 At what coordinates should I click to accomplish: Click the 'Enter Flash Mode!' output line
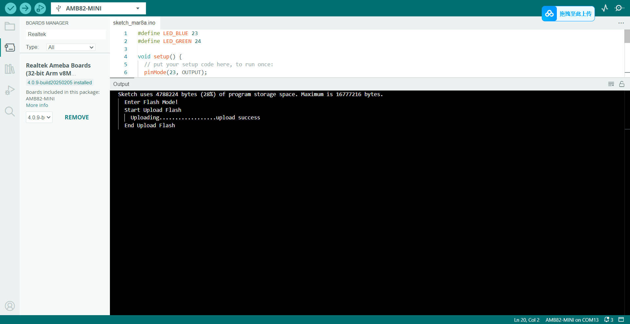151,102
